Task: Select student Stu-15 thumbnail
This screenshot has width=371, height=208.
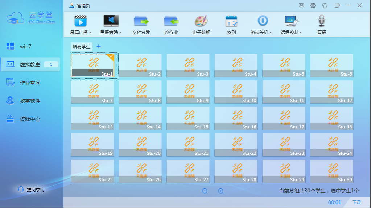Action: tap(188, 118)
